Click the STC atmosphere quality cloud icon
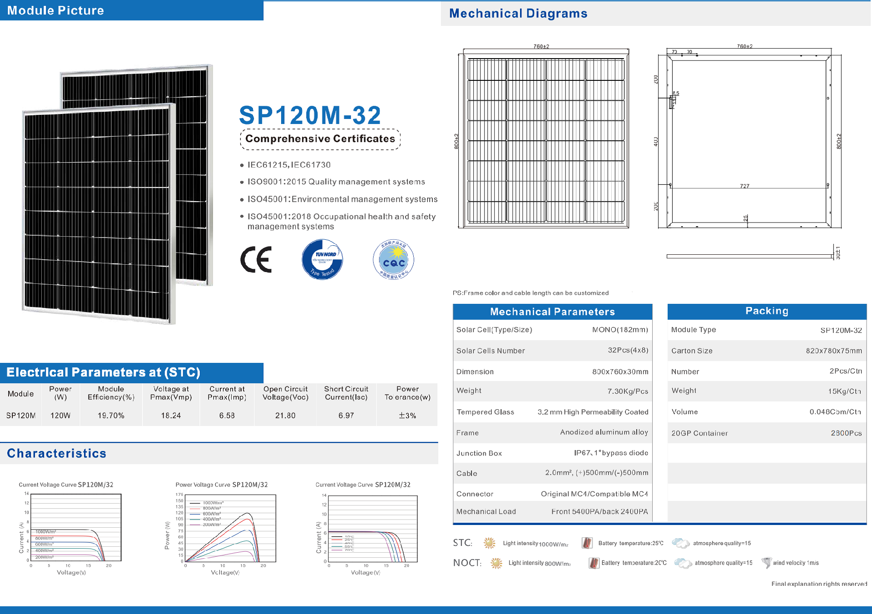The width and height of the screenshot is (872, 614). [680, 543]
